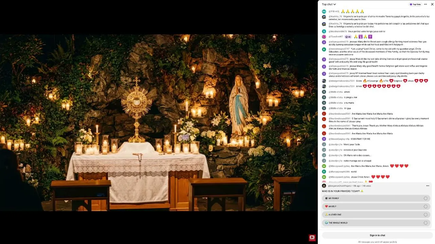Click the @GregorianChantPrayers poll author name

tap(340, 186)
